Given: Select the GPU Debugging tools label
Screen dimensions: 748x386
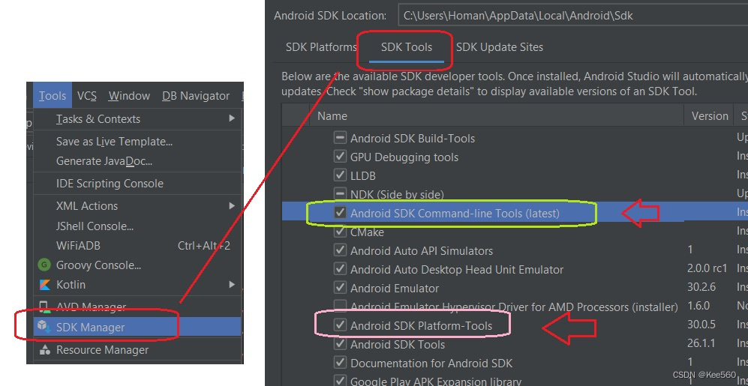Looking at the screenshot, I should click(x=404, y=157).
